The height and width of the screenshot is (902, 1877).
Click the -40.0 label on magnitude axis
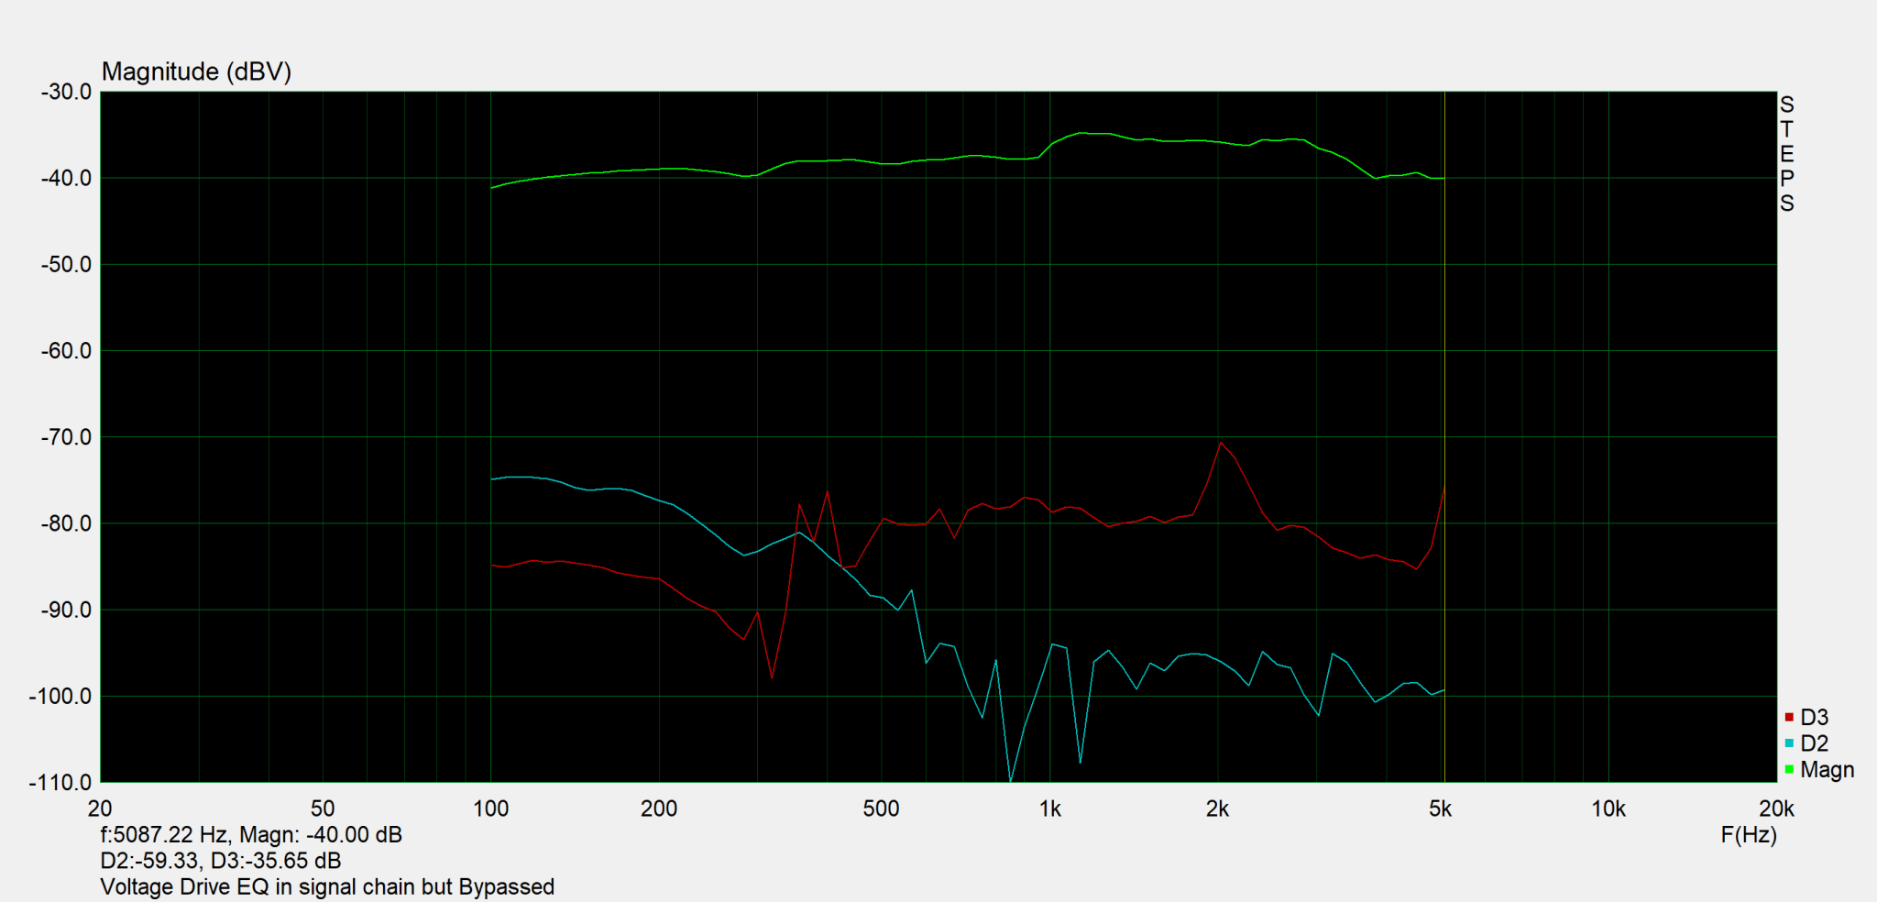(x=66, y=178)
